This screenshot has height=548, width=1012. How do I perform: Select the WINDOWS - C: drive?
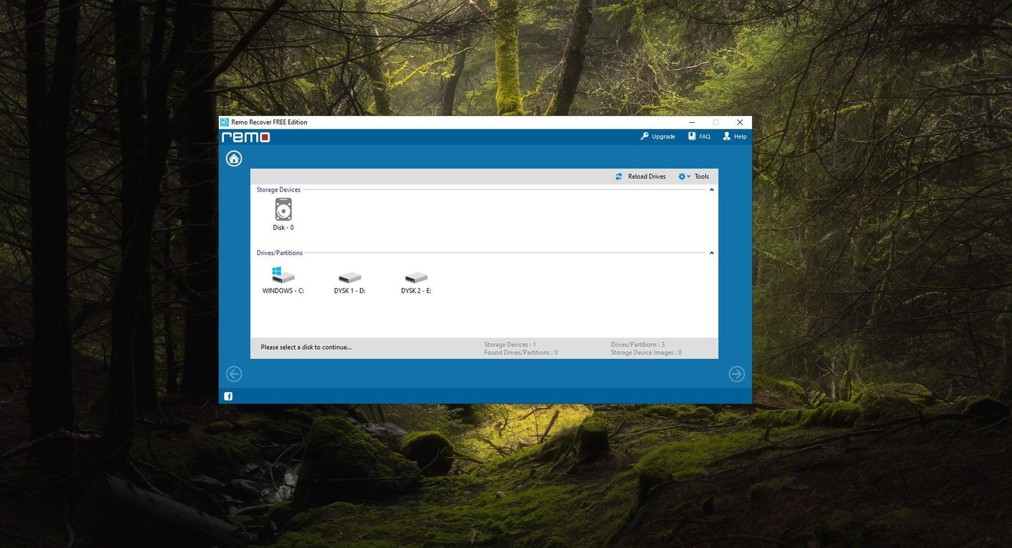pyautogui.click(x=283, y=280)
